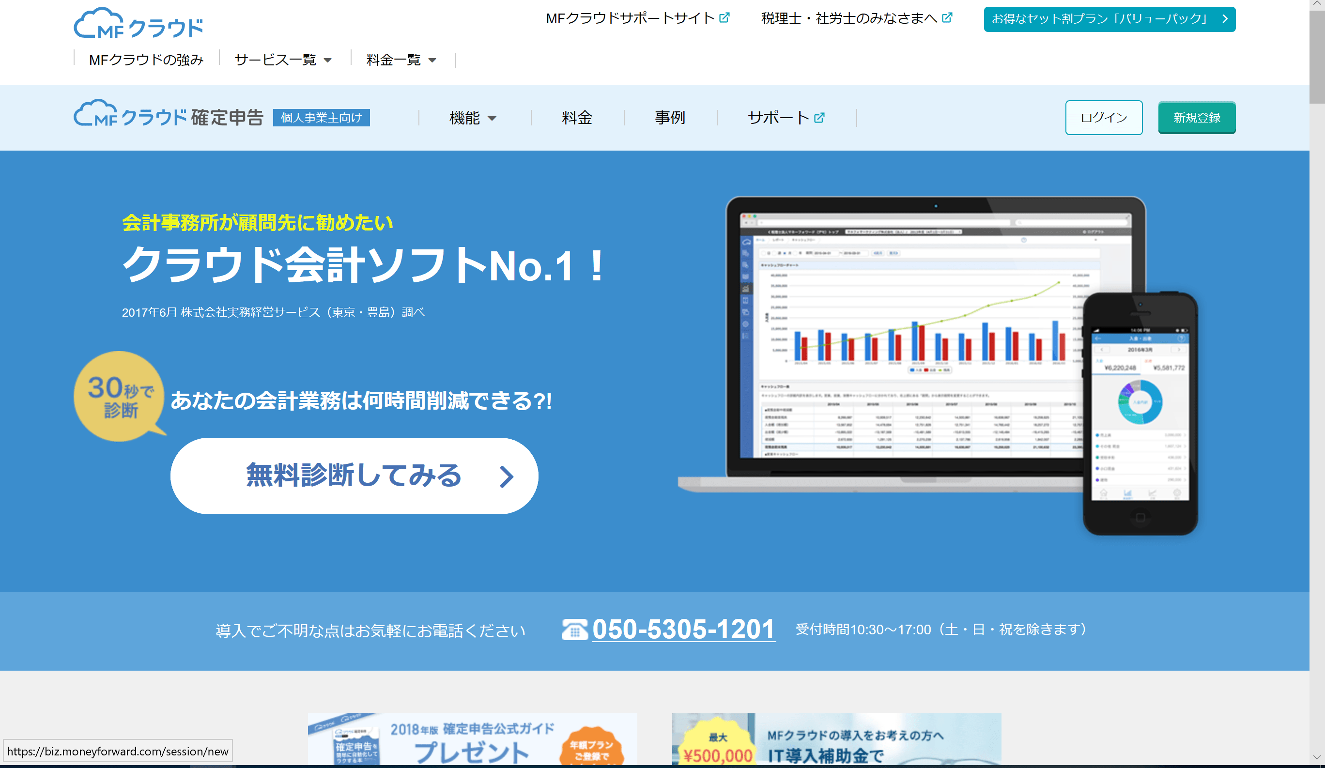Open the 料金 menu item

tap(577, 118)
